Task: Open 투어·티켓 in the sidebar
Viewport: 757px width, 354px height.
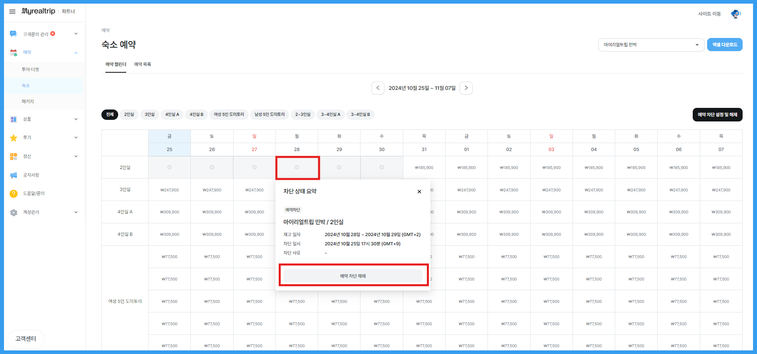Action: coord(30,70)
